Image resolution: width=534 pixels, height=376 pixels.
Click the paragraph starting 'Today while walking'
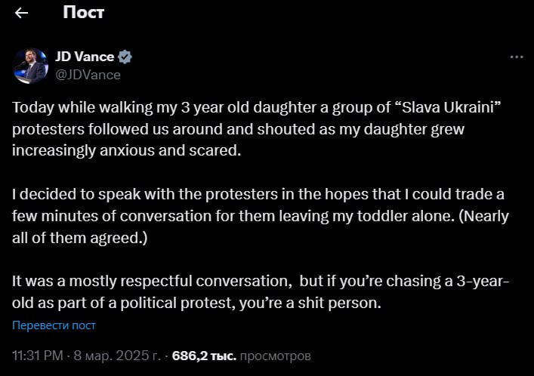pyautogui.click(x=257, y=128)
